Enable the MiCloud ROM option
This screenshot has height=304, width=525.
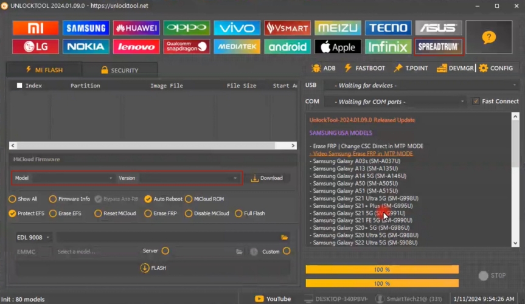(189, 199)
